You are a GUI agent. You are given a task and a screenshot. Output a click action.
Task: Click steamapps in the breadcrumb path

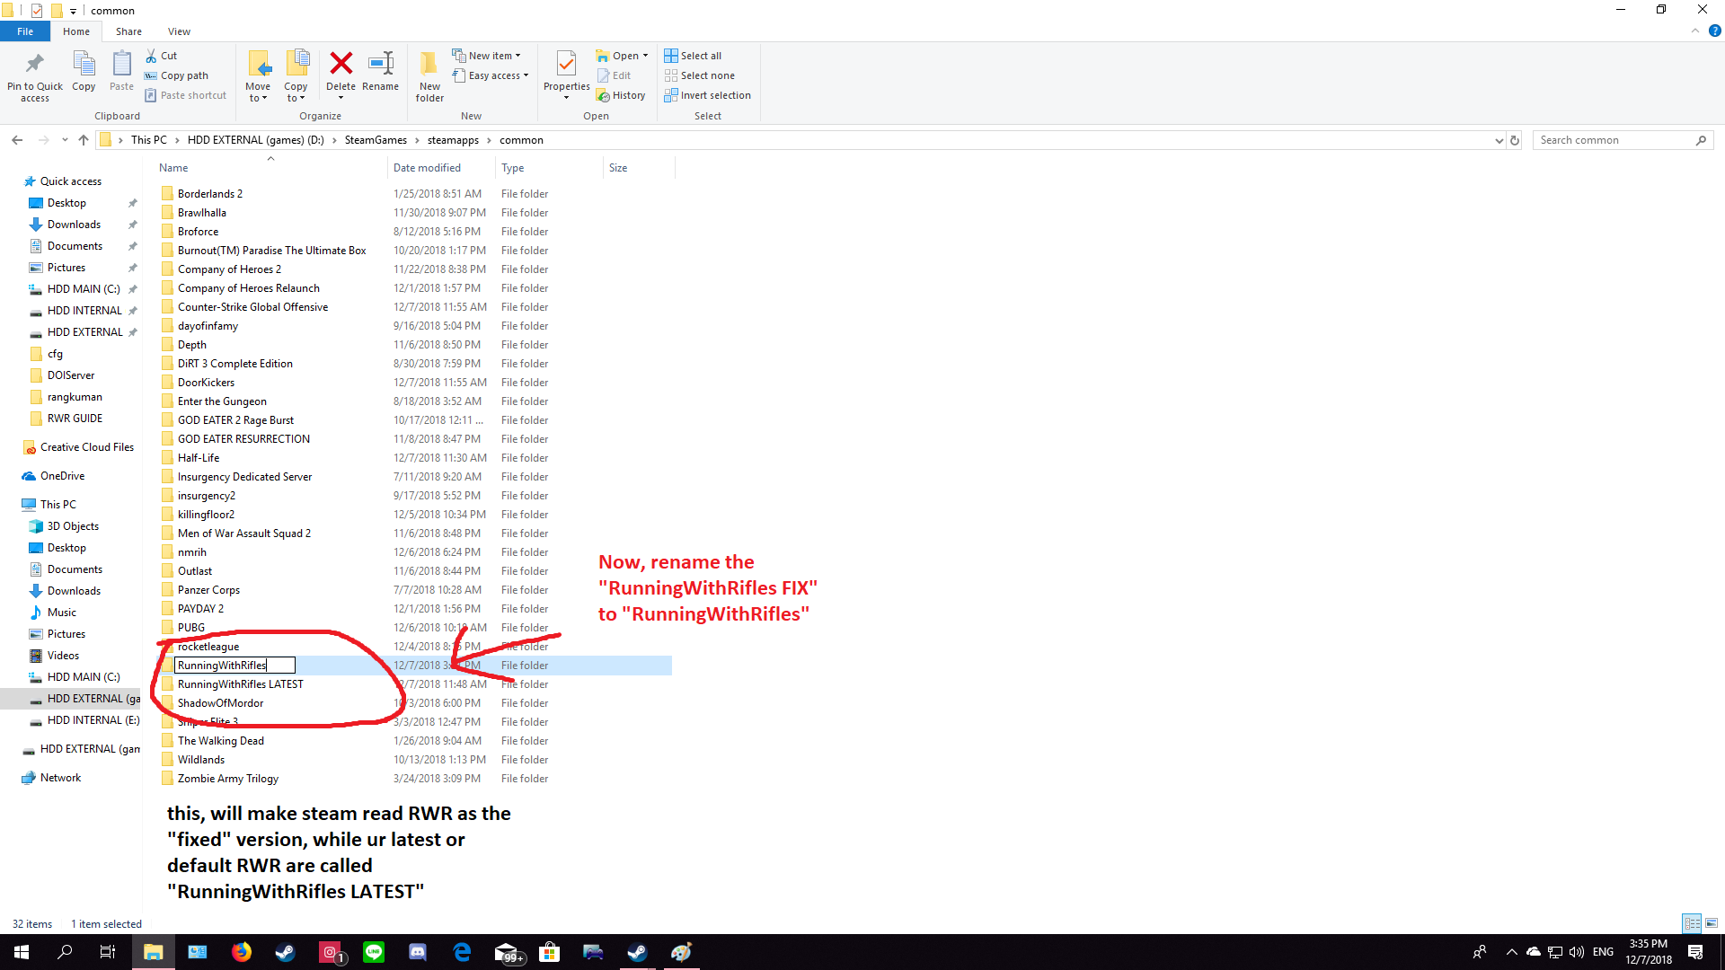453,140
